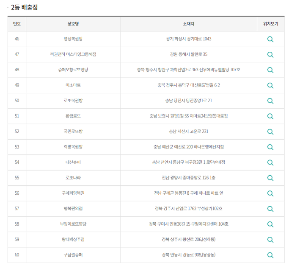The image size is (289, 266).
Task: Select store name 국민로또방
Action: (x=73, y=132)
